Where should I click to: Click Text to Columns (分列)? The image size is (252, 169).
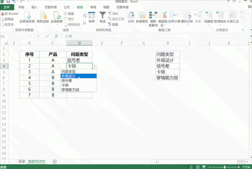pos(131,17)
